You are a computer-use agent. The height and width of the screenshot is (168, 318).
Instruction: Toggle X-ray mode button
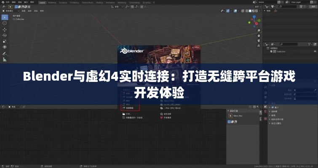pyautogui.click(x=243, y=11)
